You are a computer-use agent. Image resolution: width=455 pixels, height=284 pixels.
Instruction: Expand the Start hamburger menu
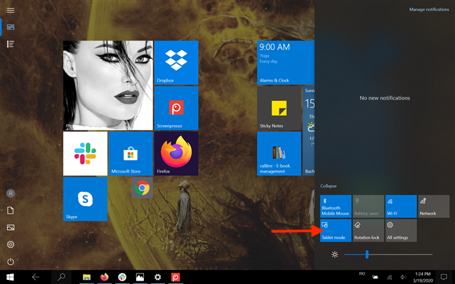click(11, 10)
